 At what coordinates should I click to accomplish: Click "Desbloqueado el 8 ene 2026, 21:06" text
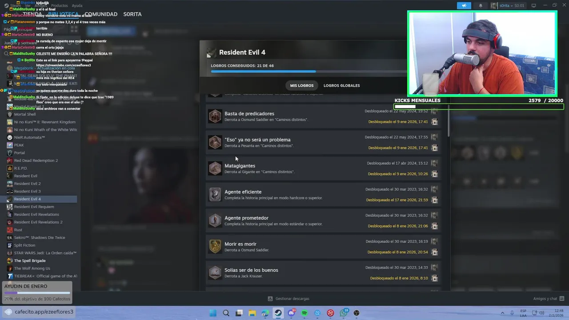[398, 226]
